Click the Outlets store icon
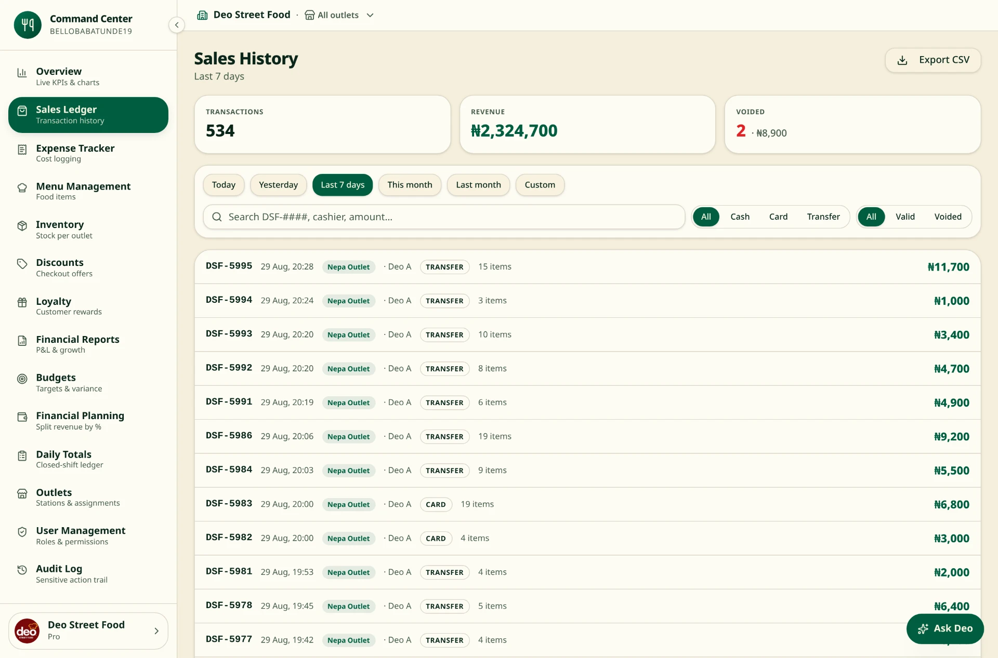Image resolution: width=998 pixels, height=658 pixels. (x=22, y=494)
